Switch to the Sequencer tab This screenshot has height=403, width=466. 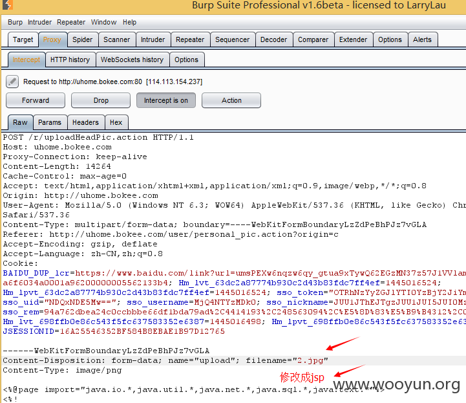(233, 39)
